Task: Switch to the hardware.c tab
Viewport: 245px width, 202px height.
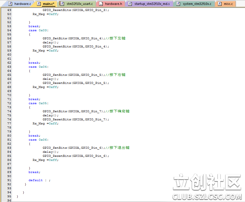Action: point(20,4)
